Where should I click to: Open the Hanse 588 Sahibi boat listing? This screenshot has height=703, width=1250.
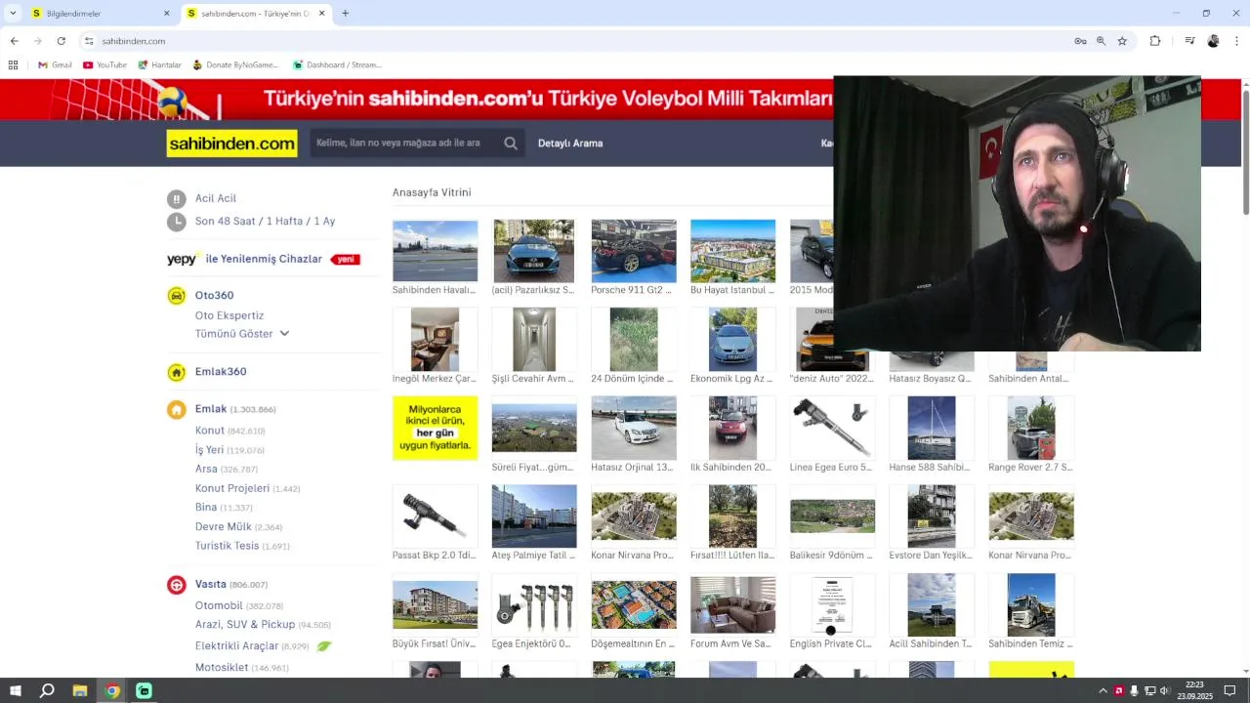[x=931, y=428]
